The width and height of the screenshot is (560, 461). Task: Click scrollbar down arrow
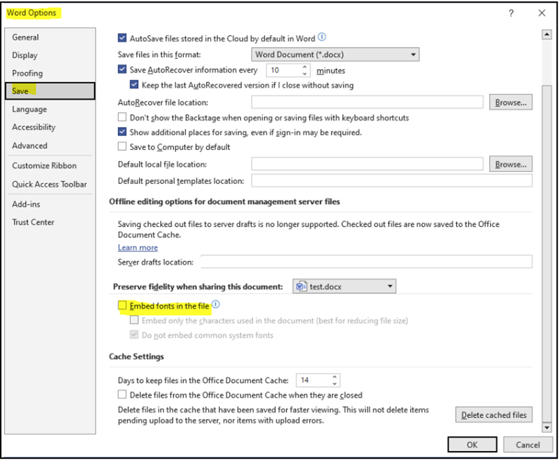point(546,427)
